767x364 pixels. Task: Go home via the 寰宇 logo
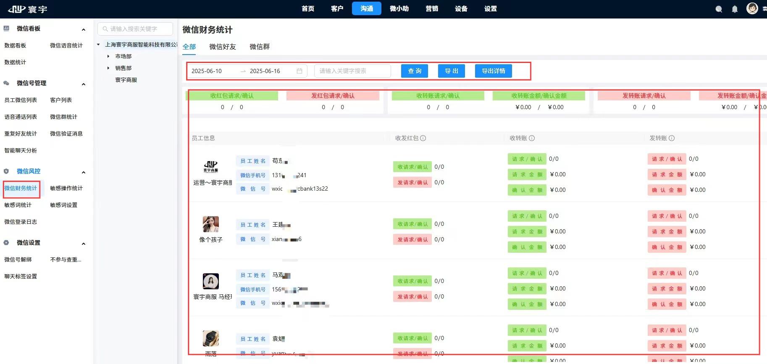tap(28, 9)
